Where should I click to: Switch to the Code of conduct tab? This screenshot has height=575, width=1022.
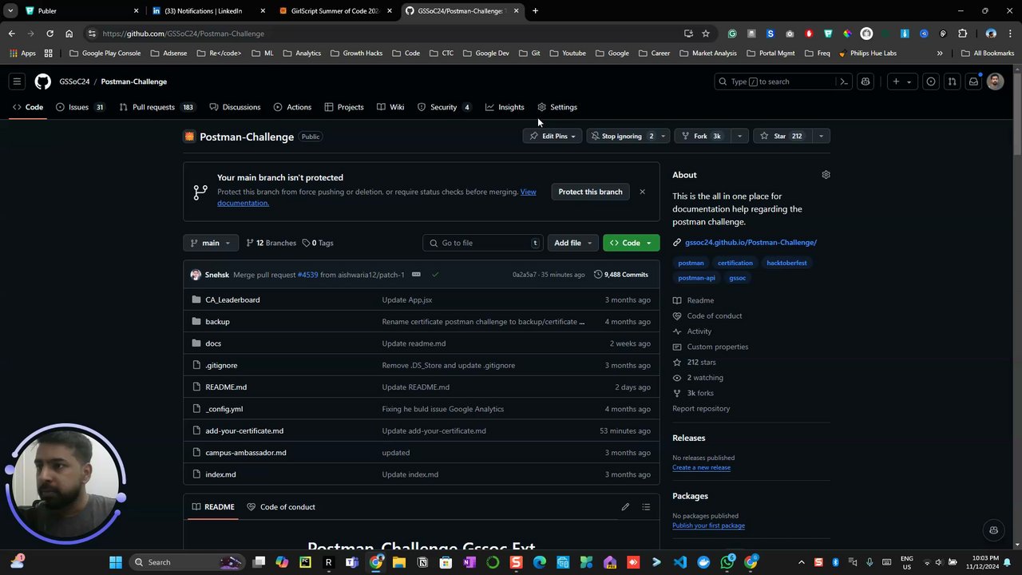click(281, 507)
